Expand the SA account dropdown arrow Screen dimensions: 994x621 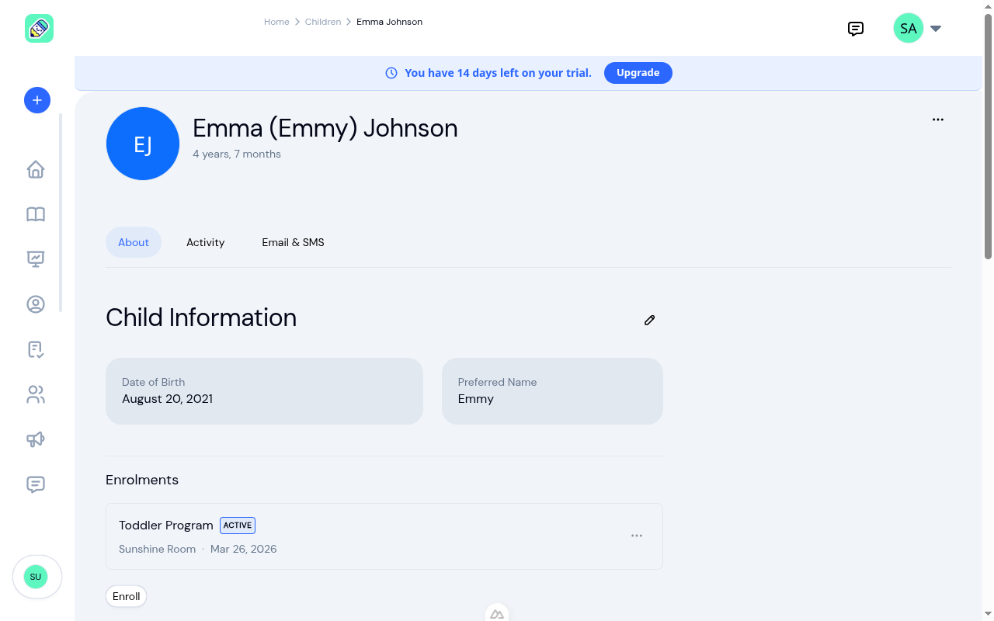click(x=936, y=29)
